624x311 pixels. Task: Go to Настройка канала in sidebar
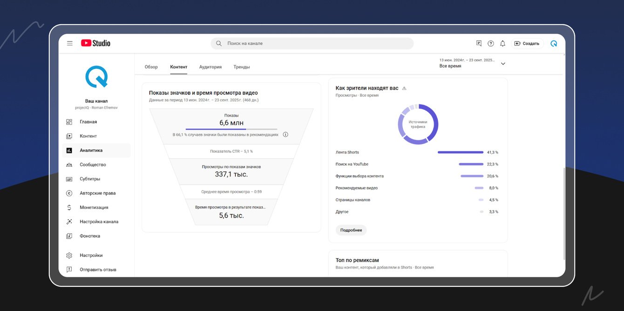[x=99, y=222]
